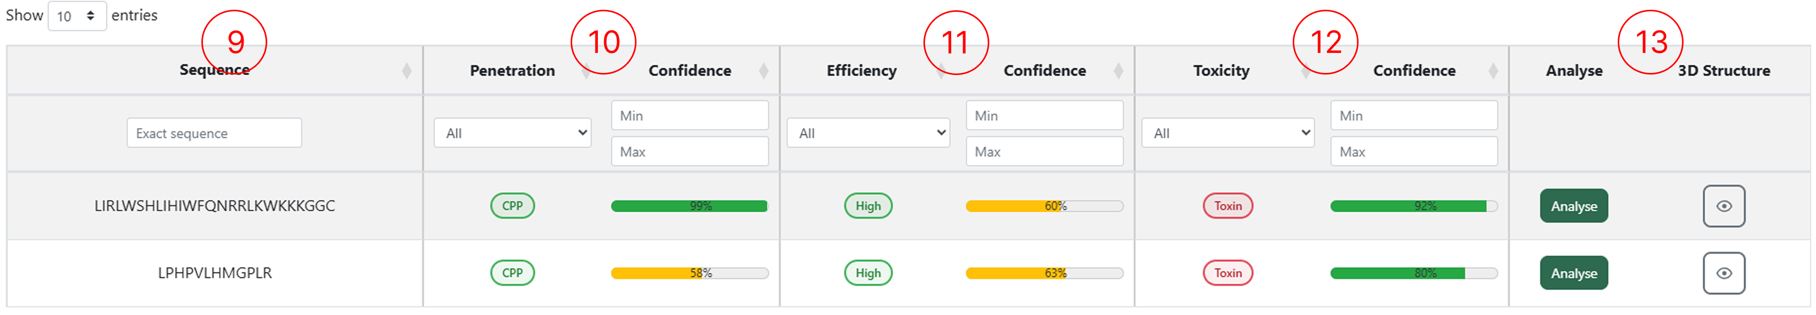Click sort arrows in Sequence column header

click(406, 70)
